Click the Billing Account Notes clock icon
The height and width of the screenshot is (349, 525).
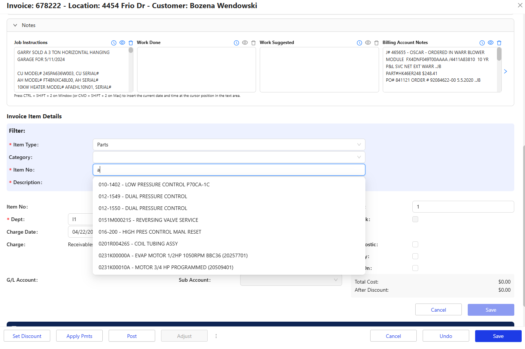[482, 43]
